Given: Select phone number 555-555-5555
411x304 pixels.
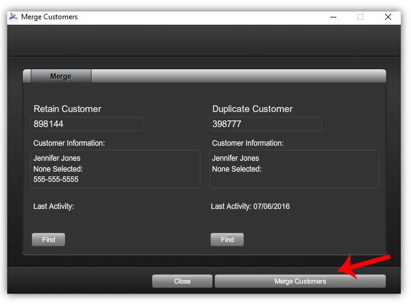Looking at the screenshot, I should pyautogui.click(x=56, y=179).
